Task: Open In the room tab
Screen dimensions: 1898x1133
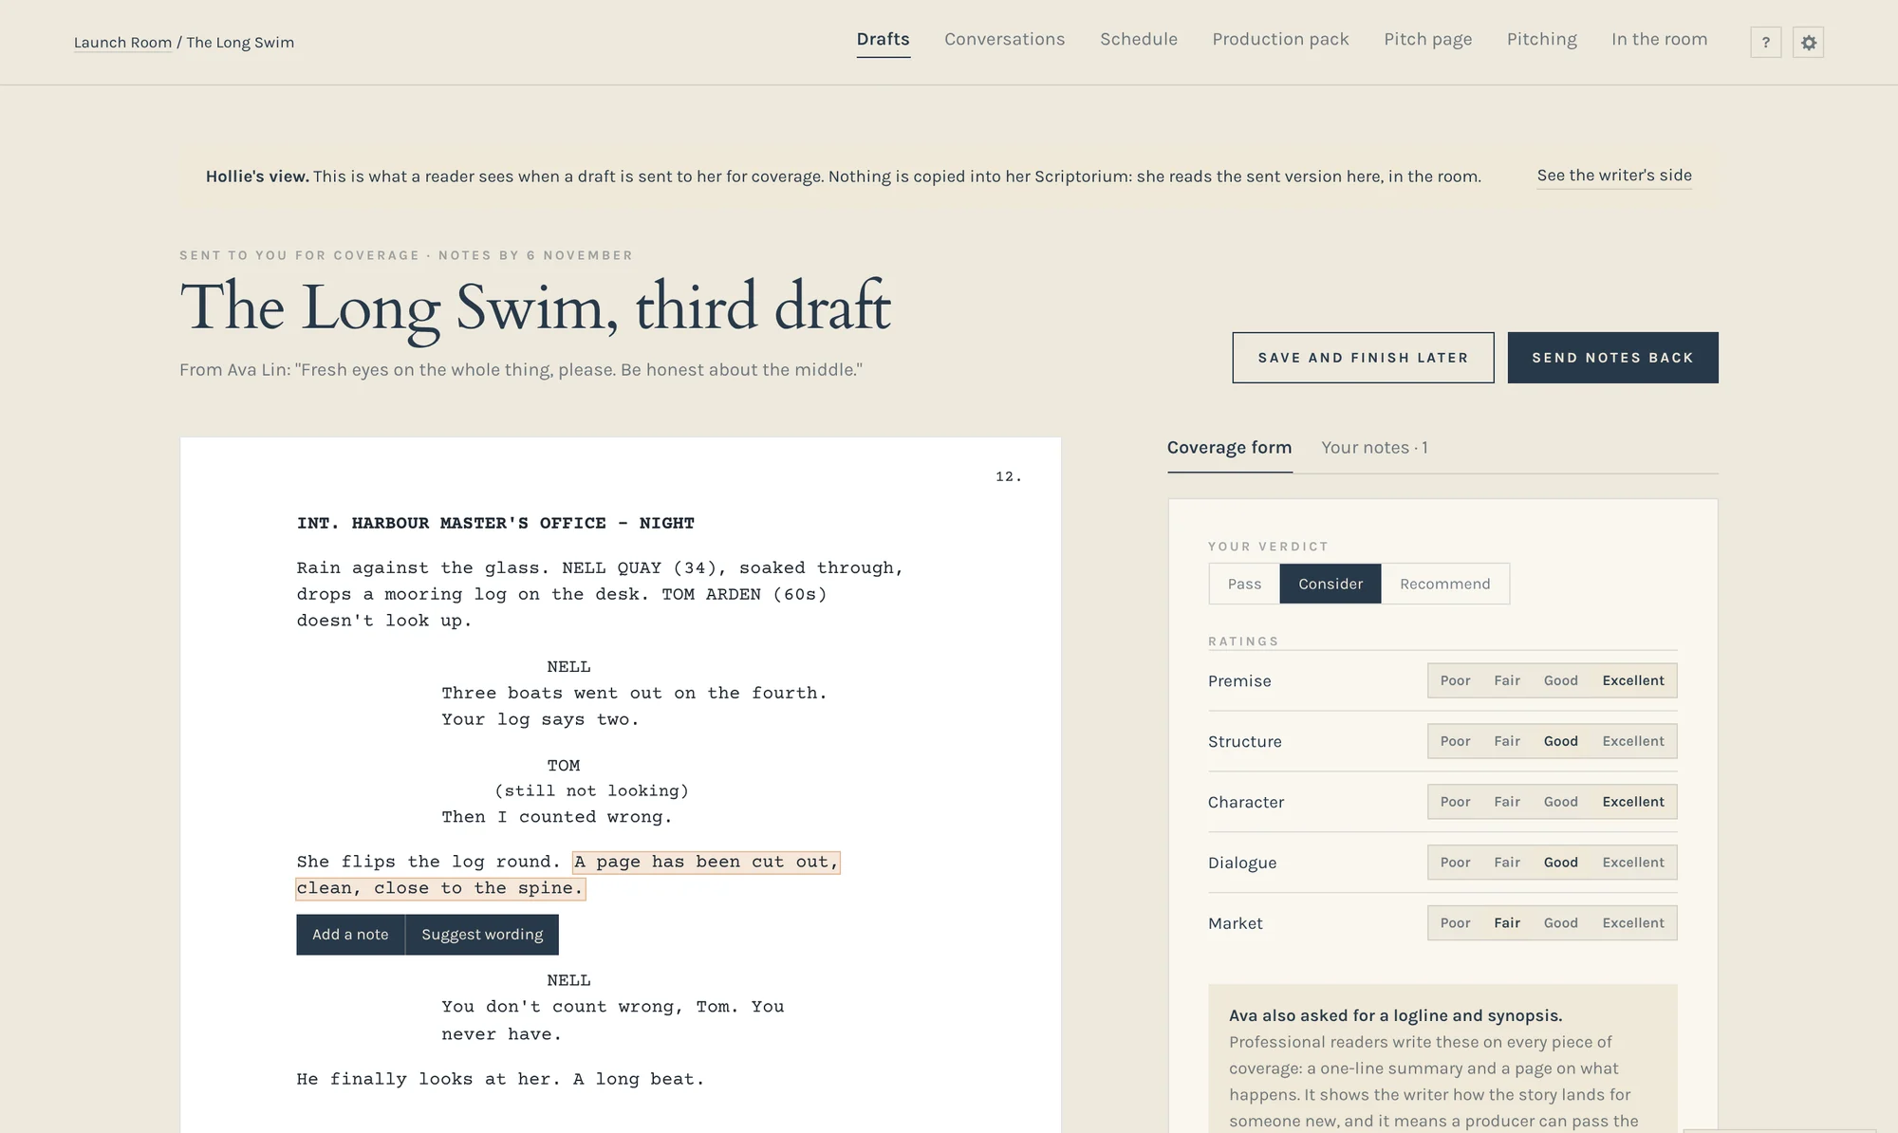Action: (x=1659, y=40)
